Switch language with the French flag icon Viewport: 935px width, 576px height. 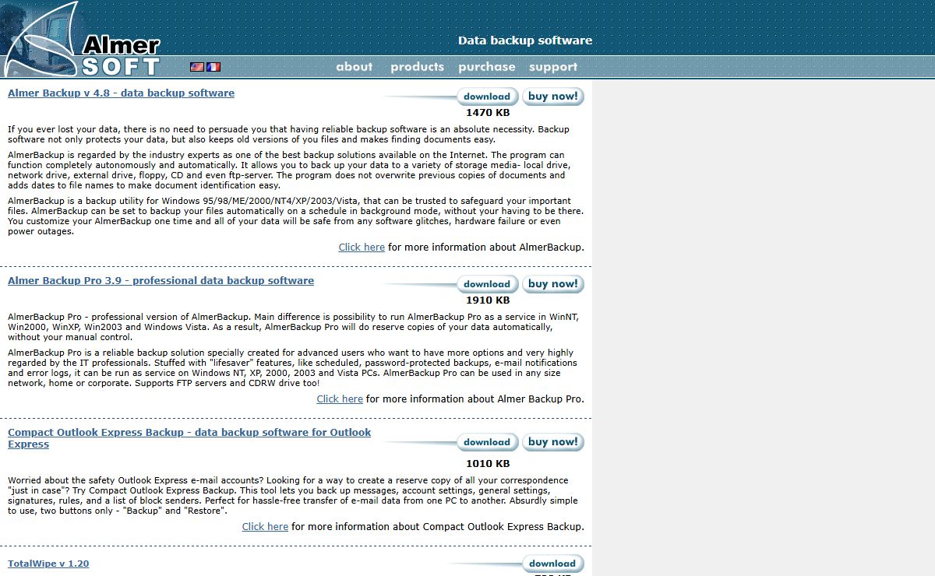click(x=213, y=67)
